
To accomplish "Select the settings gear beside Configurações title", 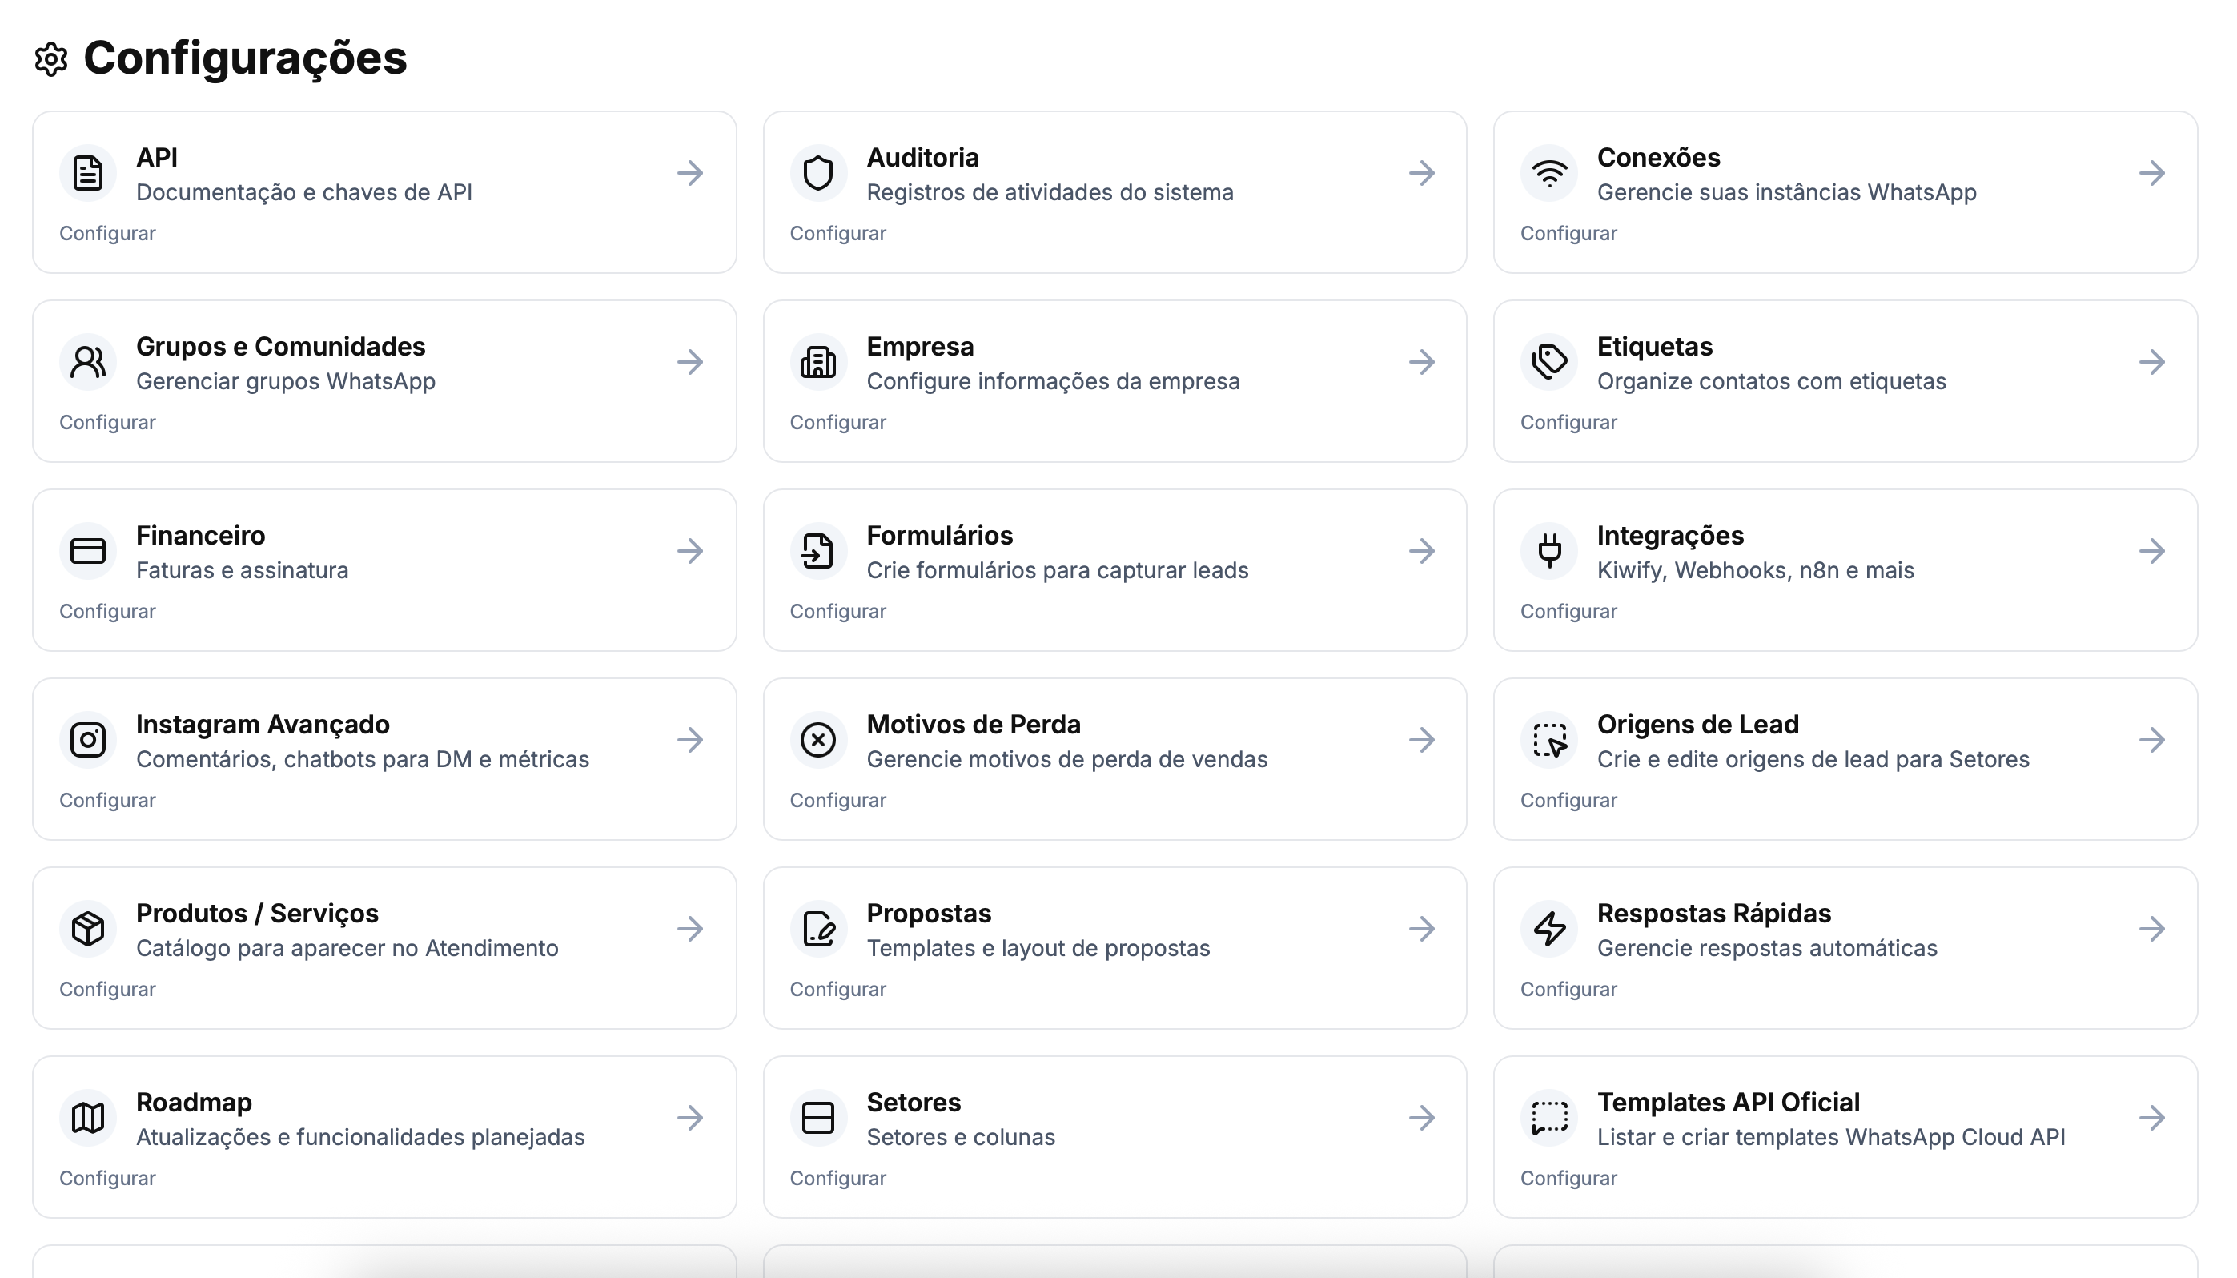I will 50,58.
